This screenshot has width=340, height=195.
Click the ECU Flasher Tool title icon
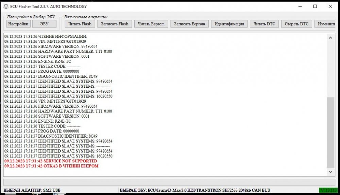point(6,6)
